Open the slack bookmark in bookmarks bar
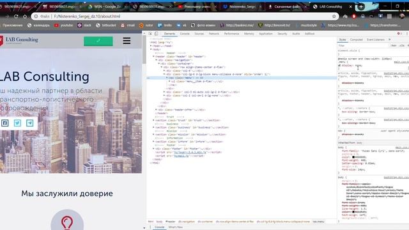The height and width of the screenshot is (230, 409). coord(84,26)
